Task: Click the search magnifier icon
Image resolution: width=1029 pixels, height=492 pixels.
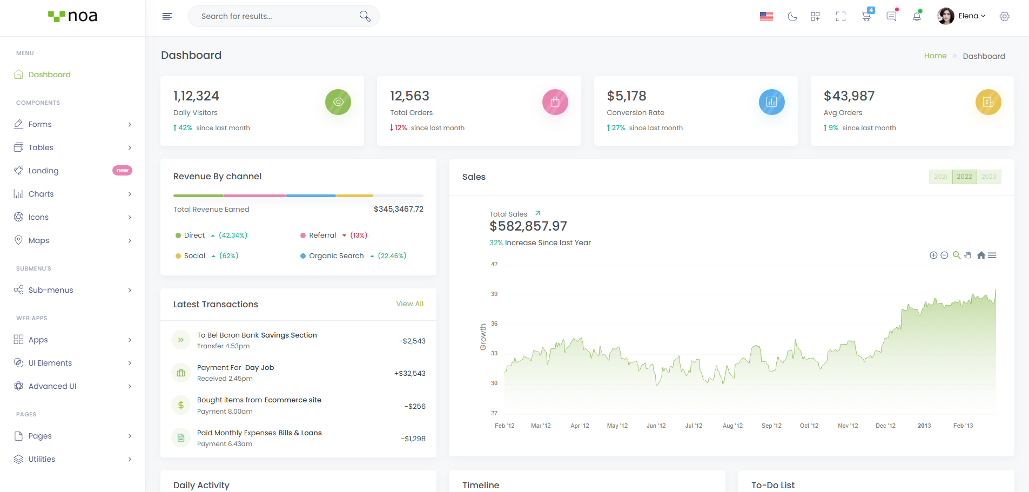Action: pos(365,16)
